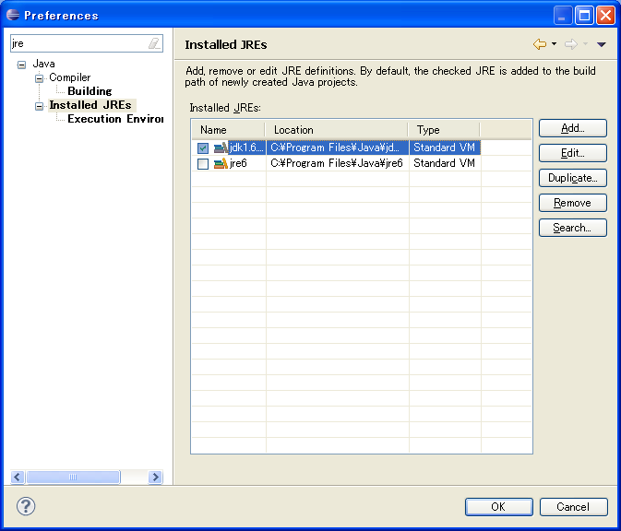Maximize the Preferences window
The image size is (621, 531).
(x=584, y=16)
